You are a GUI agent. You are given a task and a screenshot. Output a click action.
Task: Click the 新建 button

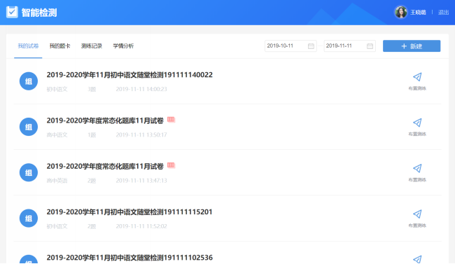pos(412,46)
